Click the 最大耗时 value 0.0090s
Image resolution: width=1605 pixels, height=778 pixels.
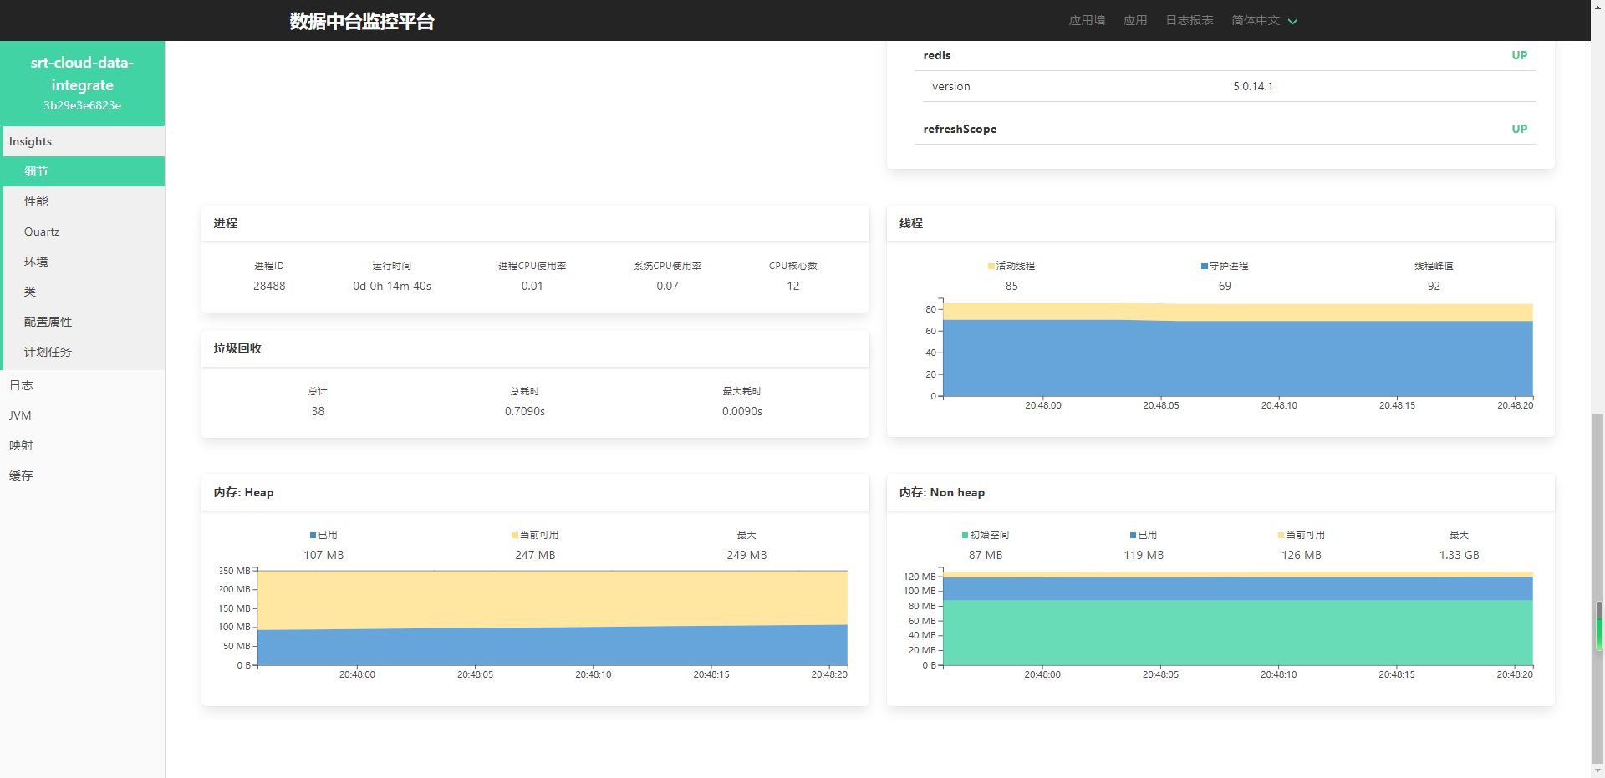click(x=742, y=411)
